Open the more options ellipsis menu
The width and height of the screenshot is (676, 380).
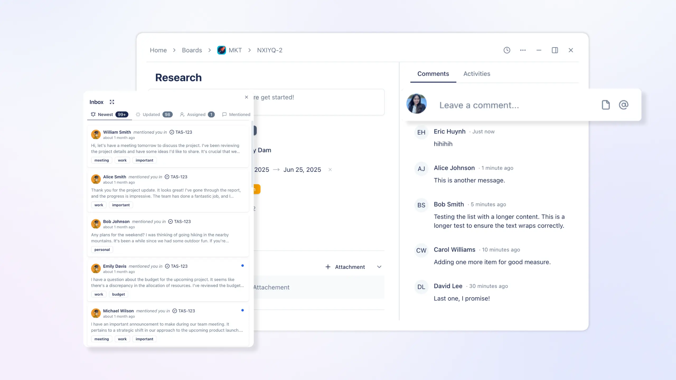pyautogui.click(x=523, y=50)
